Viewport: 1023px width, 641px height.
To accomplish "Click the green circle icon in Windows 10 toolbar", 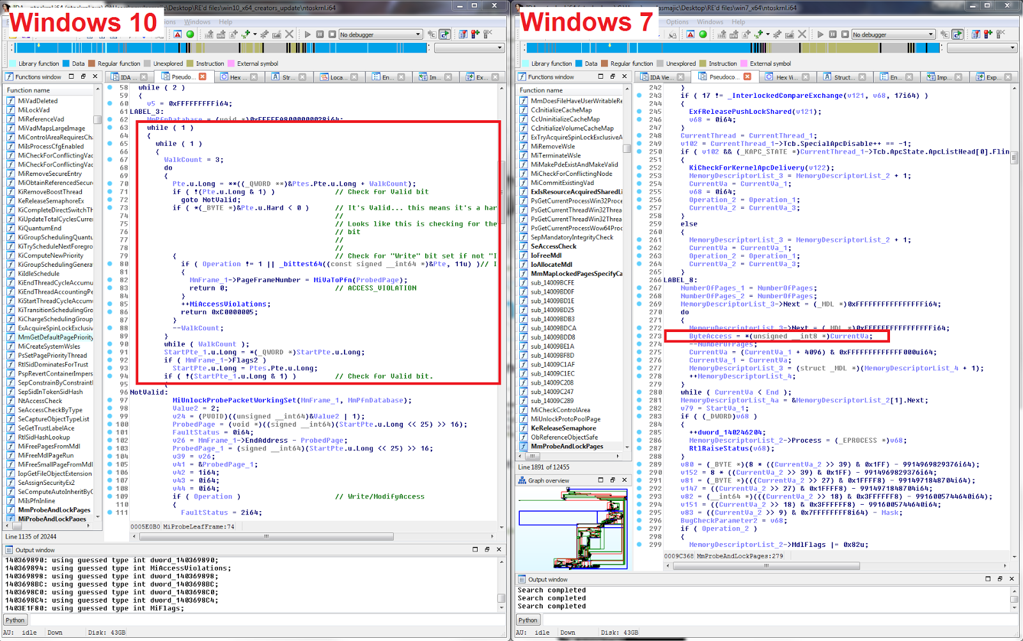I will point(190,34).
